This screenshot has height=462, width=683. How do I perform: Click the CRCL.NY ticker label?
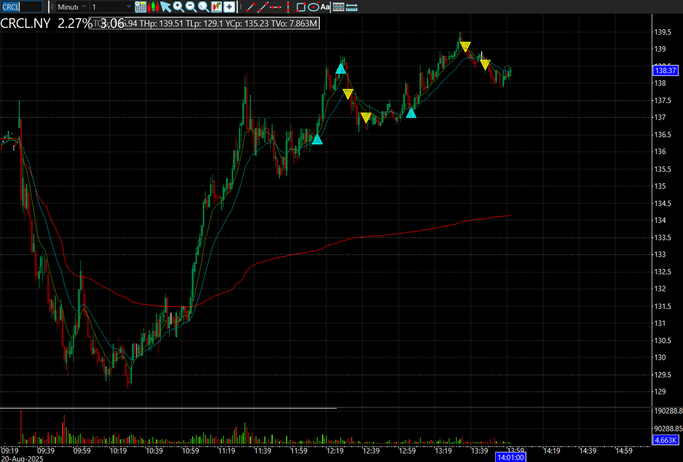(25, 23)
